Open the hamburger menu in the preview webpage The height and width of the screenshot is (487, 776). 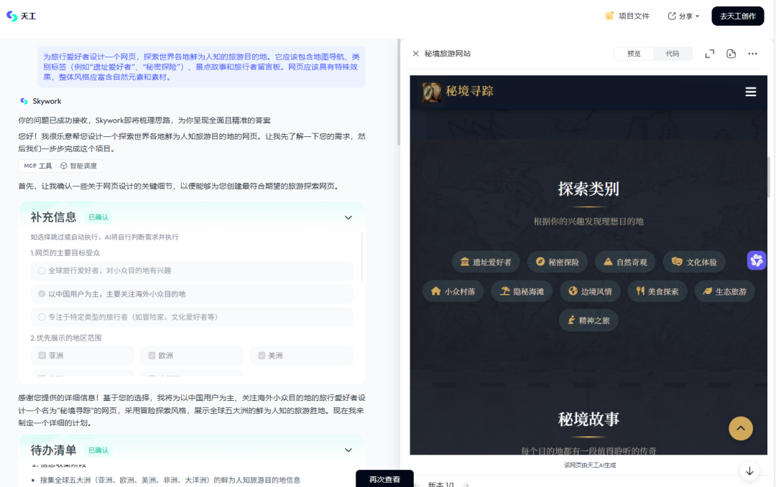tap(751, 92)
